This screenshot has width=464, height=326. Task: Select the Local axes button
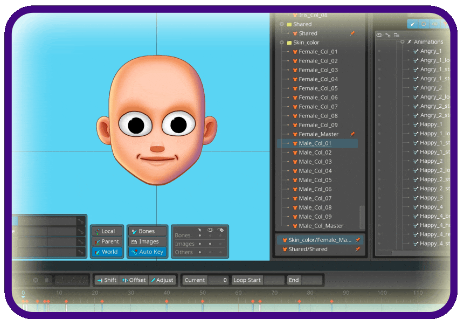(107, 231)
